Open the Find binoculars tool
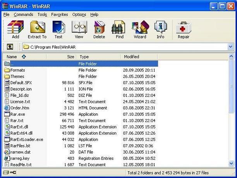Viewport: 237px width, 178px height. tap(118, 27)
